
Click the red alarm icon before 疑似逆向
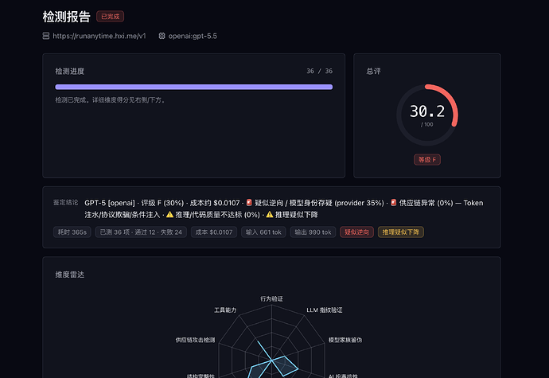(x=249, y=202)
